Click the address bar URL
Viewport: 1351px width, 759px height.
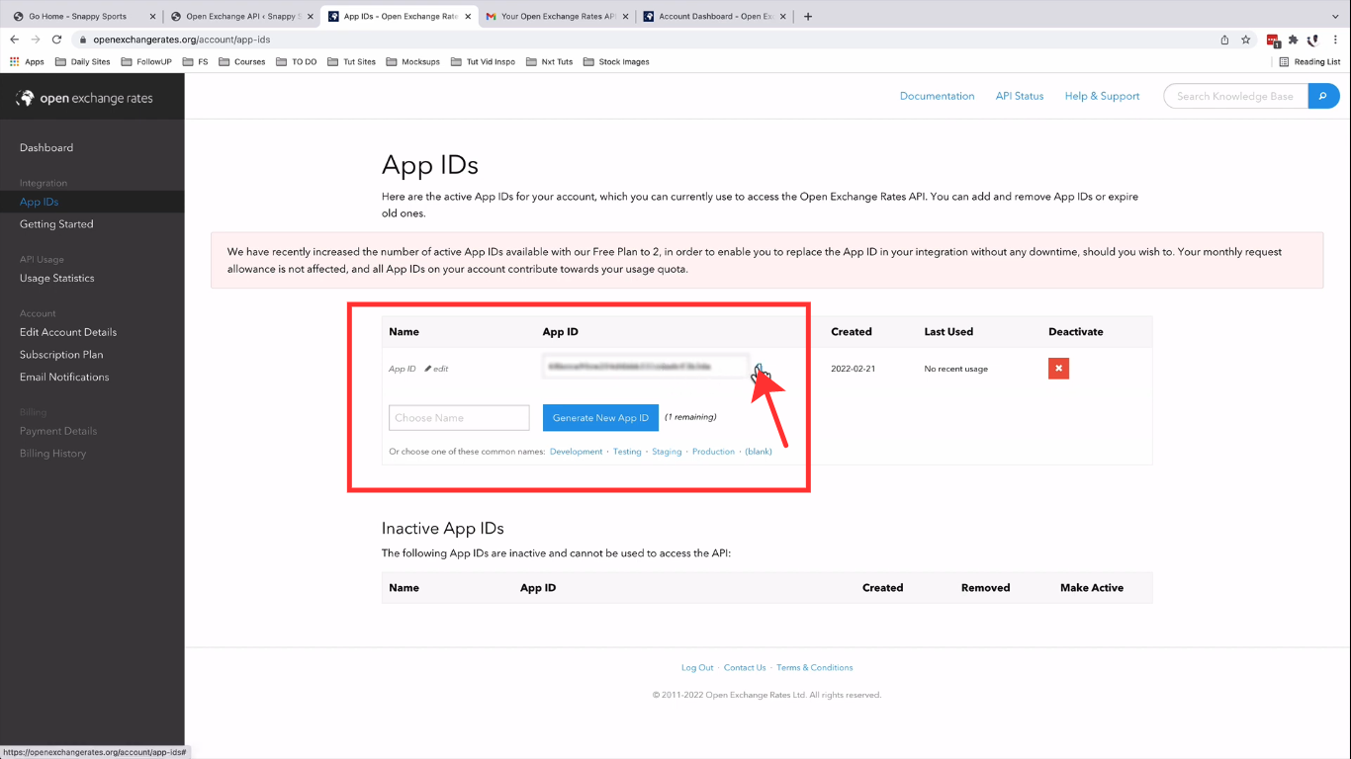click(x=182, y=40)
